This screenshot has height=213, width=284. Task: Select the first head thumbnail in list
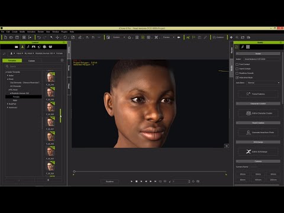[x=50, y=77]
